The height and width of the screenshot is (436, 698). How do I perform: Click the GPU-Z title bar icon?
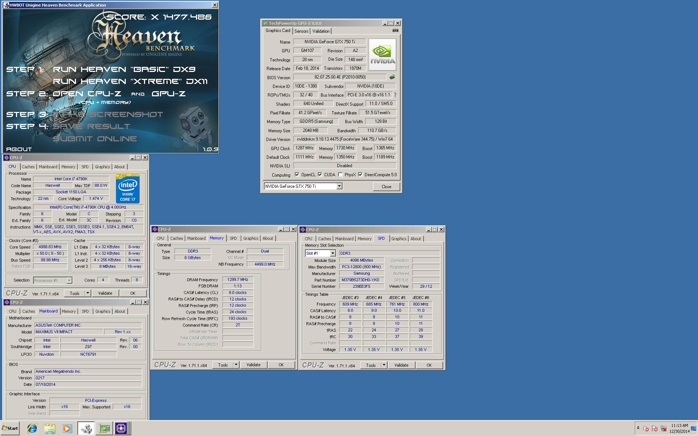pyautogui.click(x=265, y=23)
